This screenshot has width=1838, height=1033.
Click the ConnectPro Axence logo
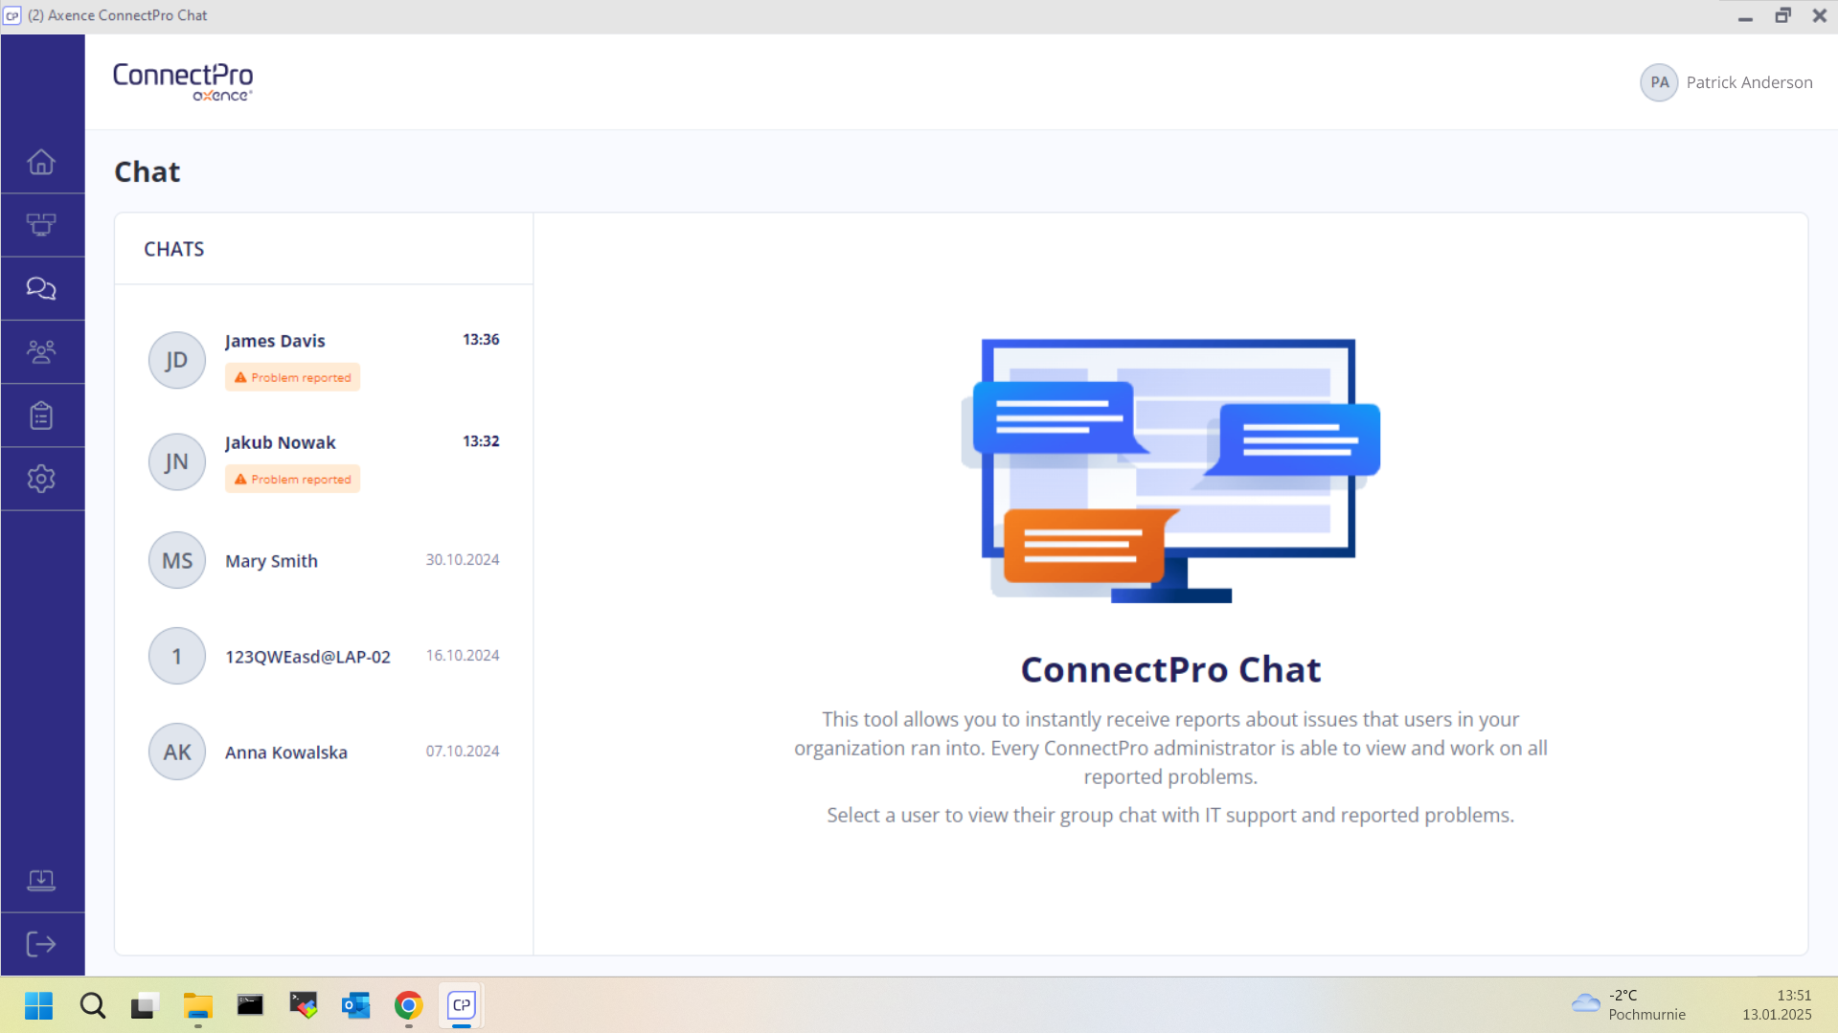[182, 81]
